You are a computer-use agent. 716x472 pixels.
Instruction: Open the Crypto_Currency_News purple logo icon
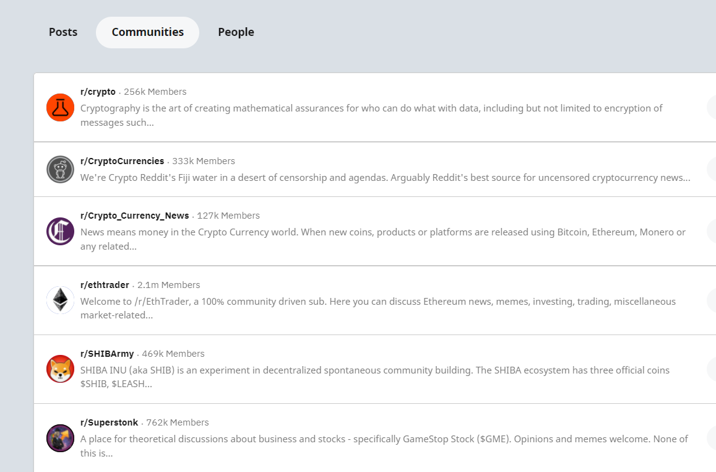point(60,231)
